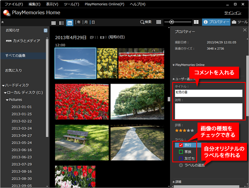Collapse the ハードディスク tree node

4,85
